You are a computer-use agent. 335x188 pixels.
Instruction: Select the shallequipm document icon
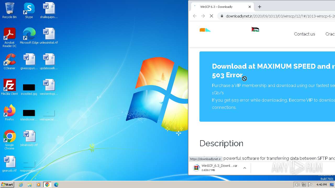49,10
